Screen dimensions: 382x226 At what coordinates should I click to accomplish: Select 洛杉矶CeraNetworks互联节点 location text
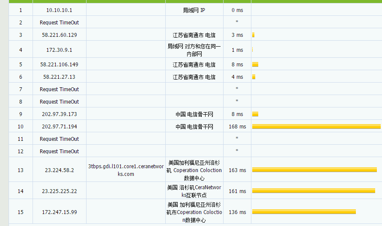[194, 191]
